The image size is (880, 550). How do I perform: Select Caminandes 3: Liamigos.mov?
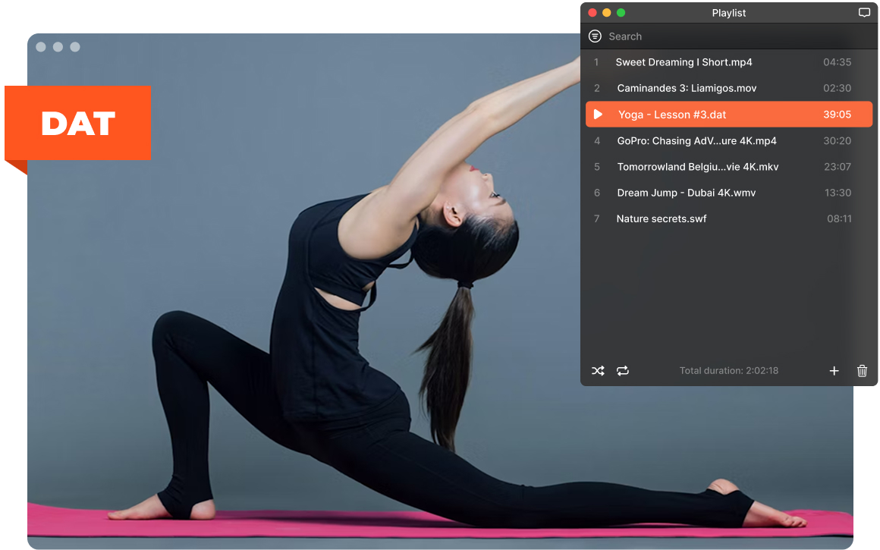[728, 88]
